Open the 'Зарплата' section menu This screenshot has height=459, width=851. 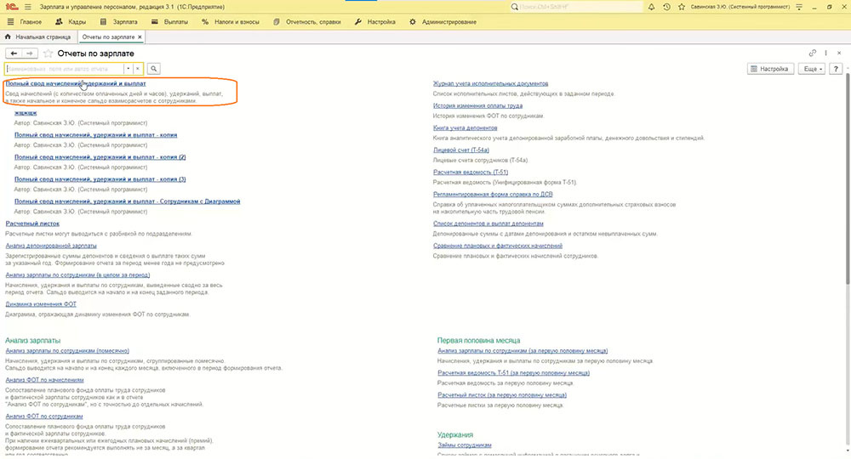[119, 22]
